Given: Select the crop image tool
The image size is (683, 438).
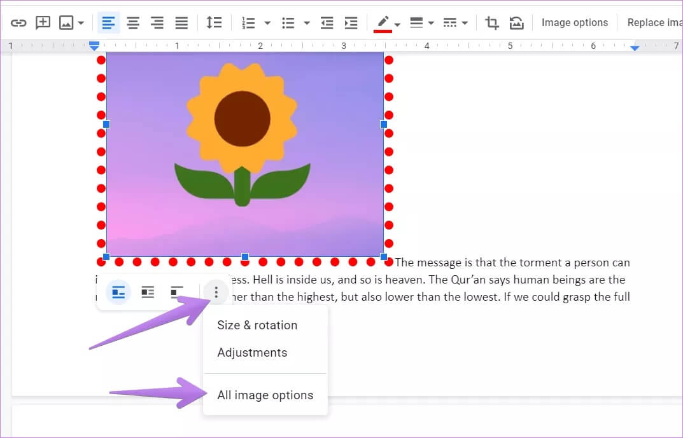Looking at the screenshot, I should [x=492, y=23].
